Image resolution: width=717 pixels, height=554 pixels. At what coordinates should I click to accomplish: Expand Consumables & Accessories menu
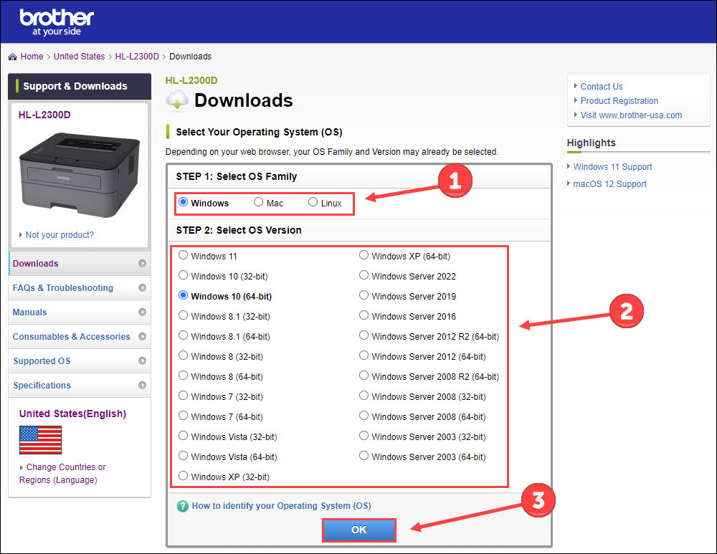tap(71, 337)
